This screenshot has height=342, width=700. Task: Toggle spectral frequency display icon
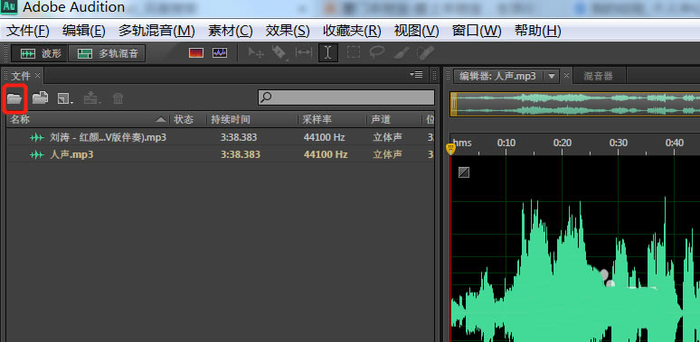pyautogui.click(x=196, y=53)
